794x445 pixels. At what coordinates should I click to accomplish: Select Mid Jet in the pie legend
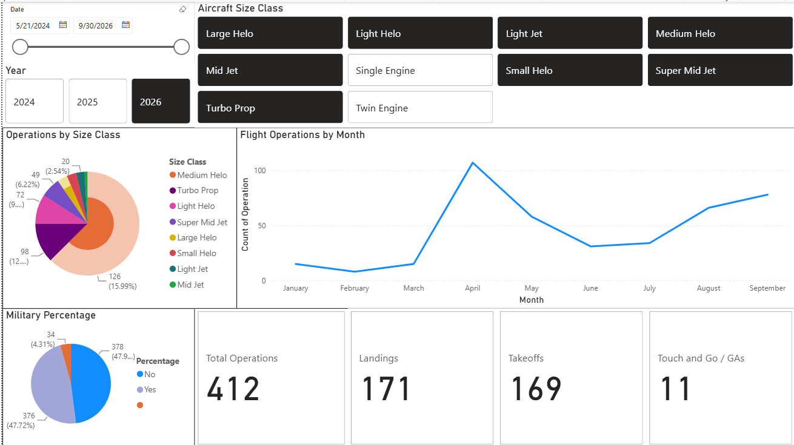coord(187,285)
